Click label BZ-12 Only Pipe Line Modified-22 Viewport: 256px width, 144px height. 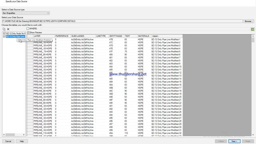[166, 103]
